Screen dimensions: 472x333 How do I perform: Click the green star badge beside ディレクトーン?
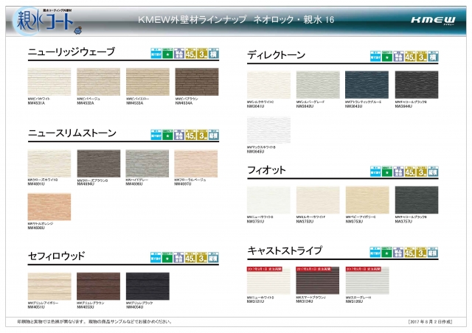[x=386, y=56]
